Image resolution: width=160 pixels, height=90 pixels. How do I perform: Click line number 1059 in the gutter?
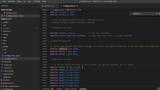[44, 49]
